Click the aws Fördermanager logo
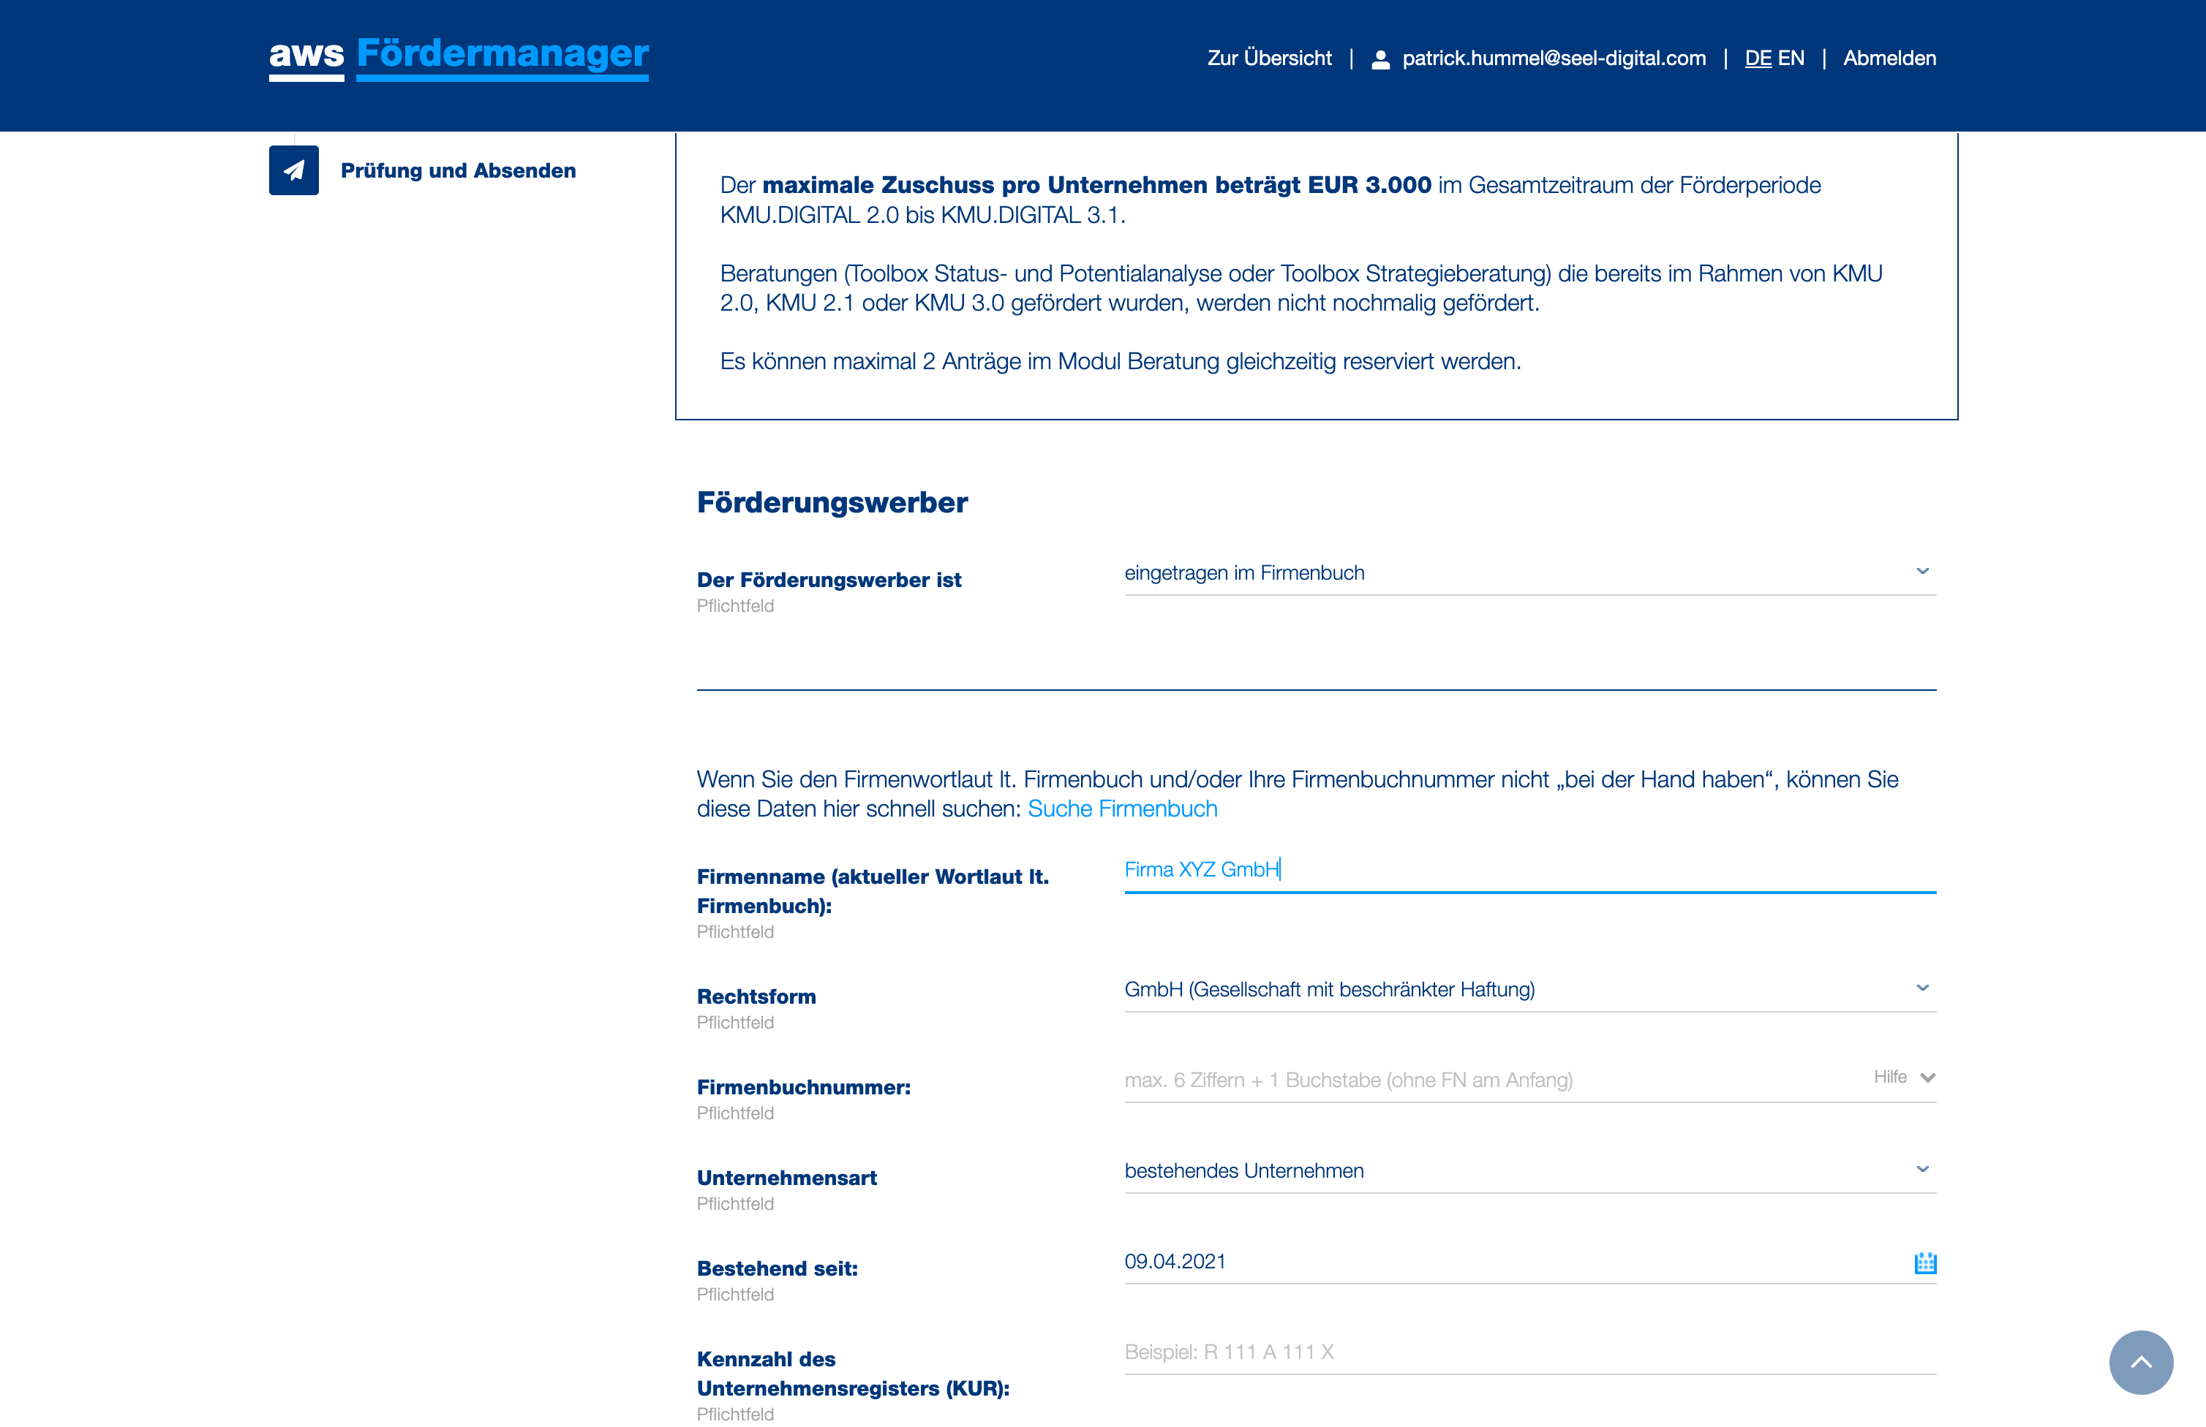This screenshot has height=1427, width=2206. point(459,58)
